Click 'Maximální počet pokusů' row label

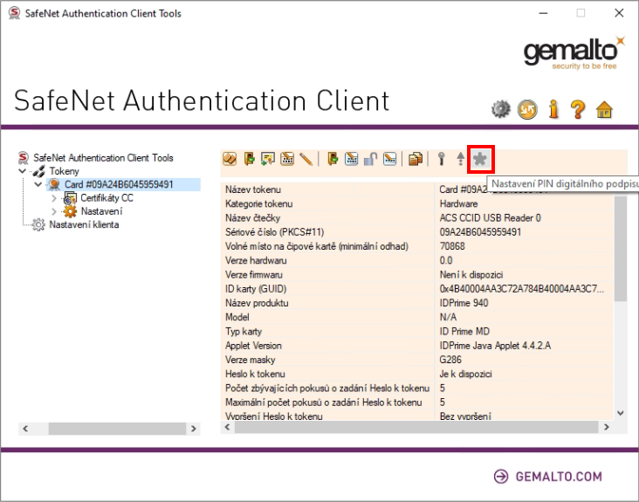click(324, 402)
